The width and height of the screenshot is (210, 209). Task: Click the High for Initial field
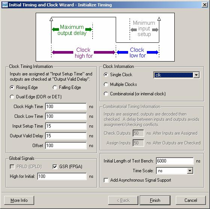[62, 176]
